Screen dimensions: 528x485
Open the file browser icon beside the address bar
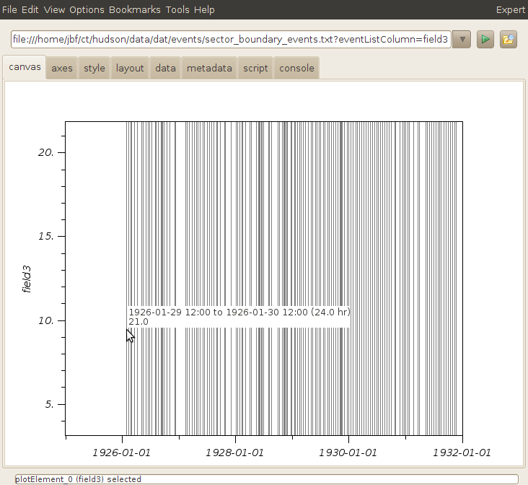(x=509, y=39)
